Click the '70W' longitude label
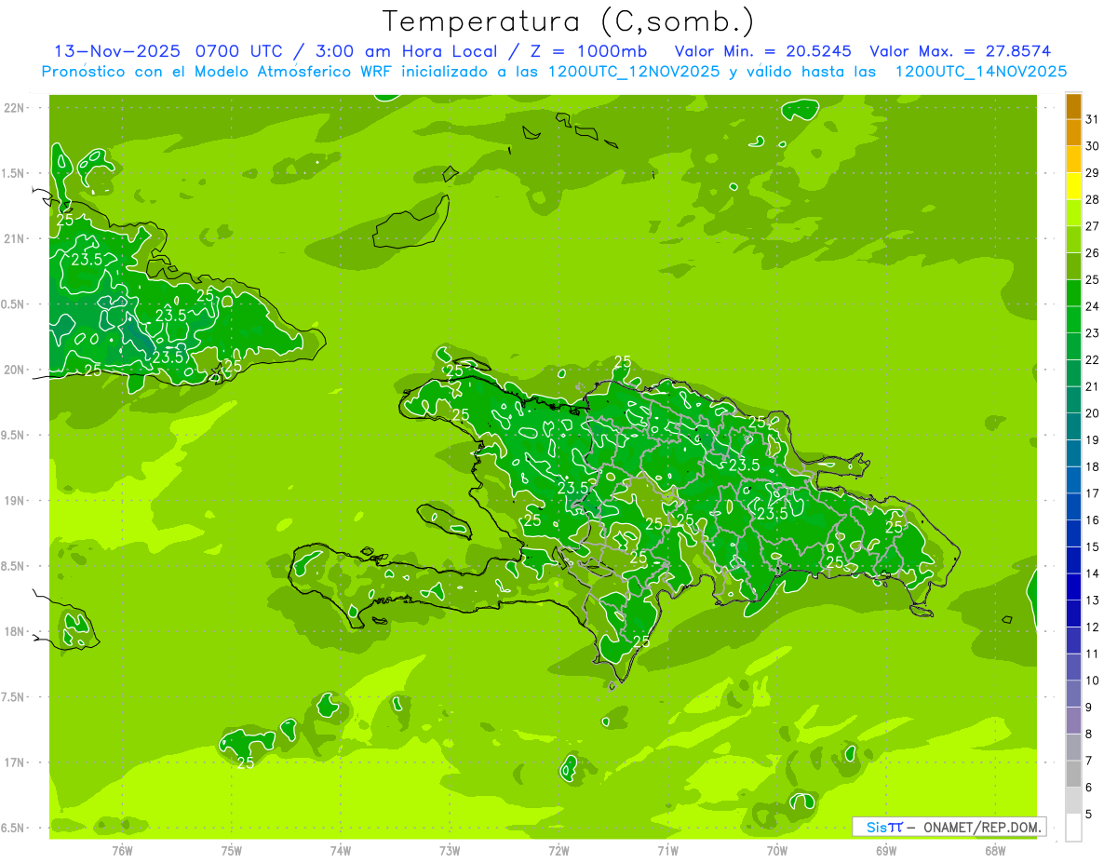The width and height of the screenshot is (1117, 863). coord(776,851)
